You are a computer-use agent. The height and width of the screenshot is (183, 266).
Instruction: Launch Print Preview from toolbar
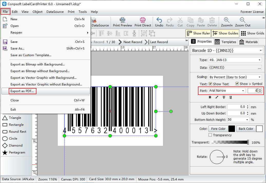click(122, 22)
